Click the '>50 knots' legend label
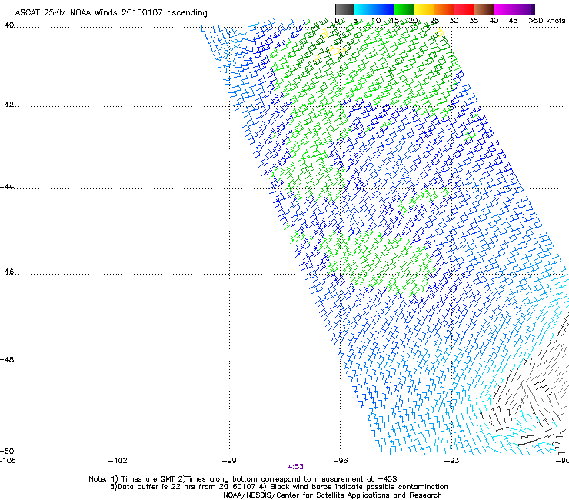 click(x=547, y=21)
